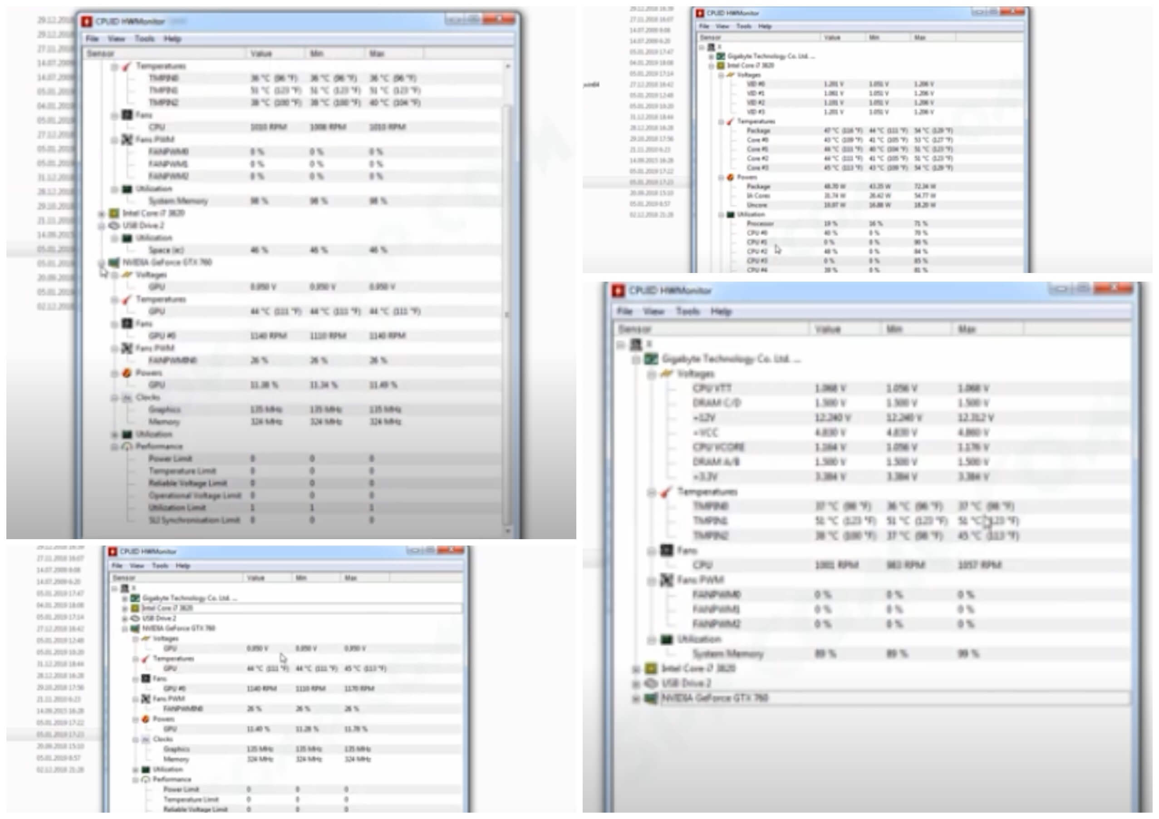Top-left window: click Clocks icon

pyautogui.click(x=127, y=398)
